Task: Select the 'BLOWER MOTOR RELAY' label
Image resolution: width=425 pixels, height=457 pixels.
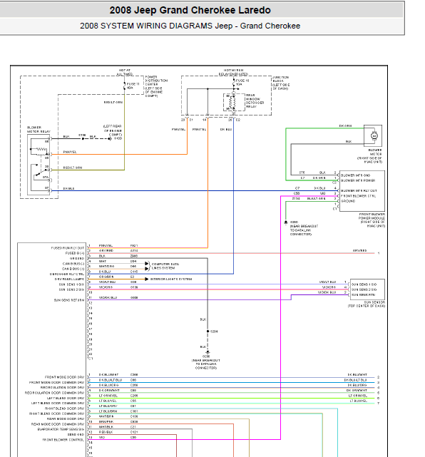Action: (x=39, y=130)
